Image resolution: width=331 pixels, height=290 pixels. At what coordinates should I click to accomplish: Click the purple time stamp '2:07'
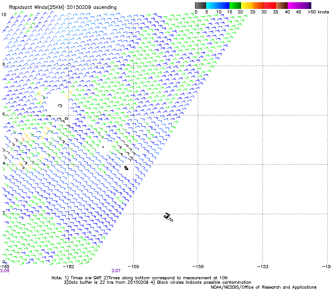[116, 271]
